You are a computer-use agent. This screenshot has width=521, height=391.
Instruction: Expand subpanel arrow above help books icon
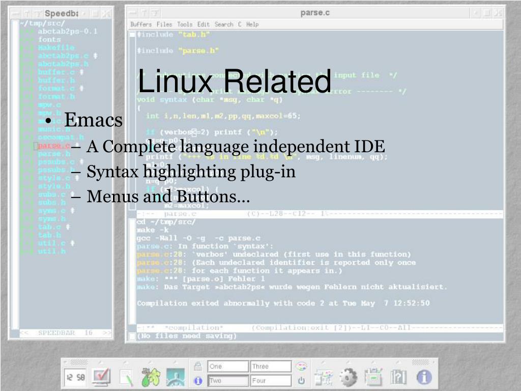coord(398,362)
